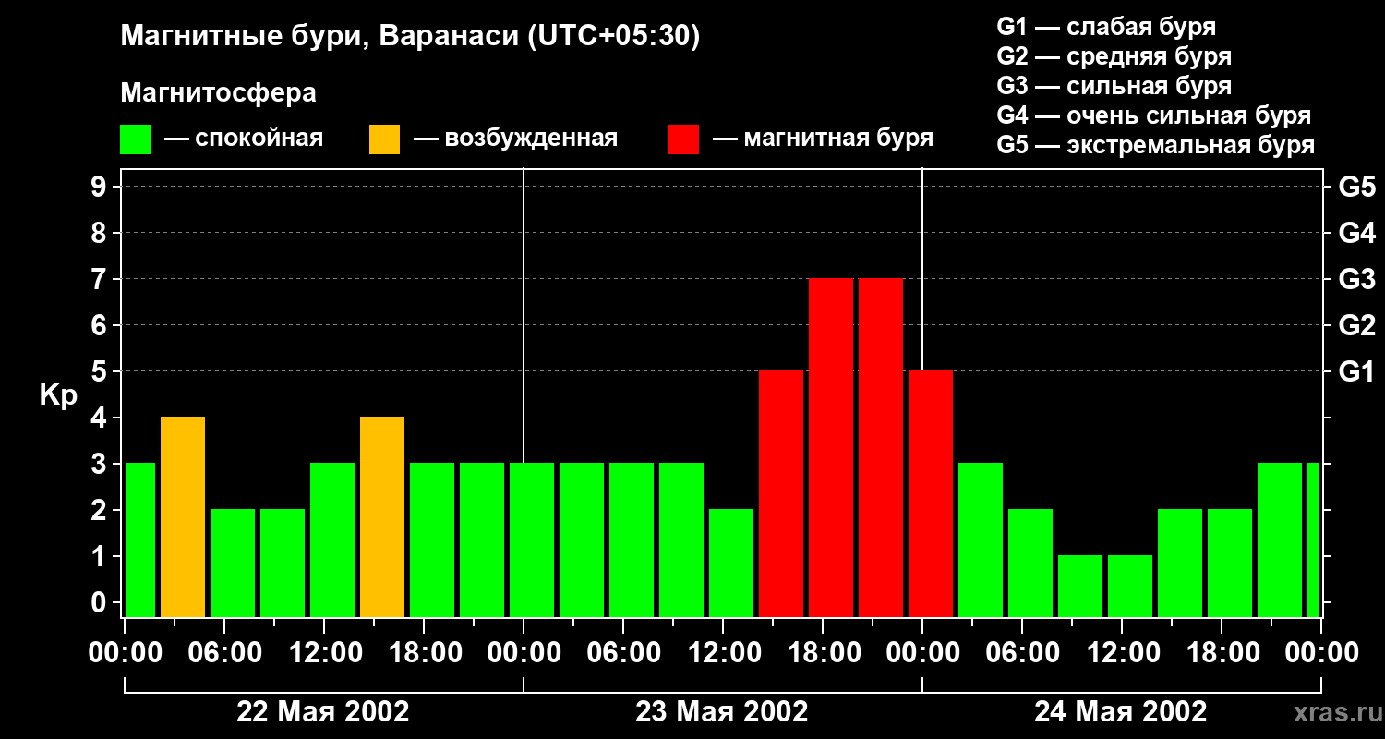
Task: Click the '06:00' time label above 22 Мая
Action: [224, 653]
